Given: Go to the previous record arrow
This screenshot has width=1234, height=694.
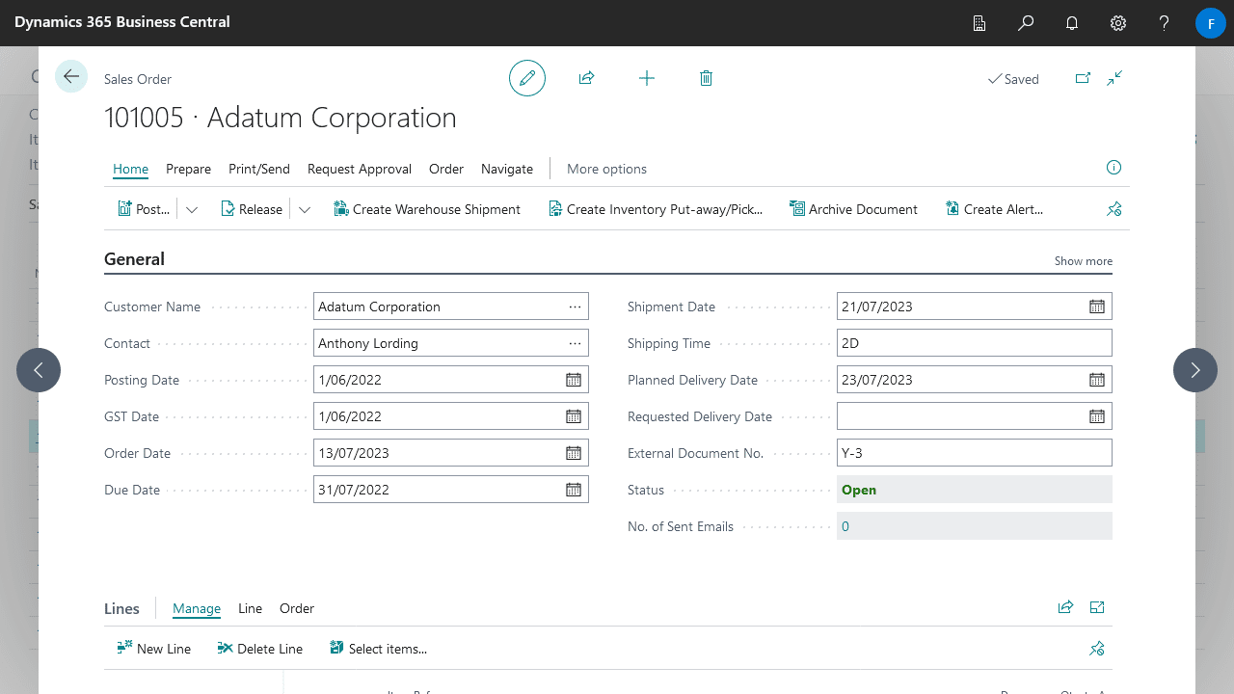Looking at the screenshot, I should pos(39,370).
